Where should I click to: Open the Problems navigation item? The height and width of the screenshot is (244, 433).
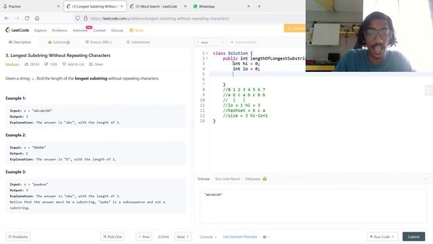[60, 30]
